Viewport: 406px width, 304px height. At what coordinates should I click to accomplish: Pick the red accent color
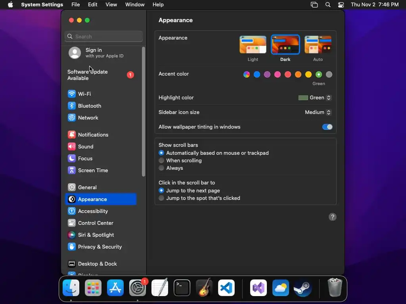(288, 75)
